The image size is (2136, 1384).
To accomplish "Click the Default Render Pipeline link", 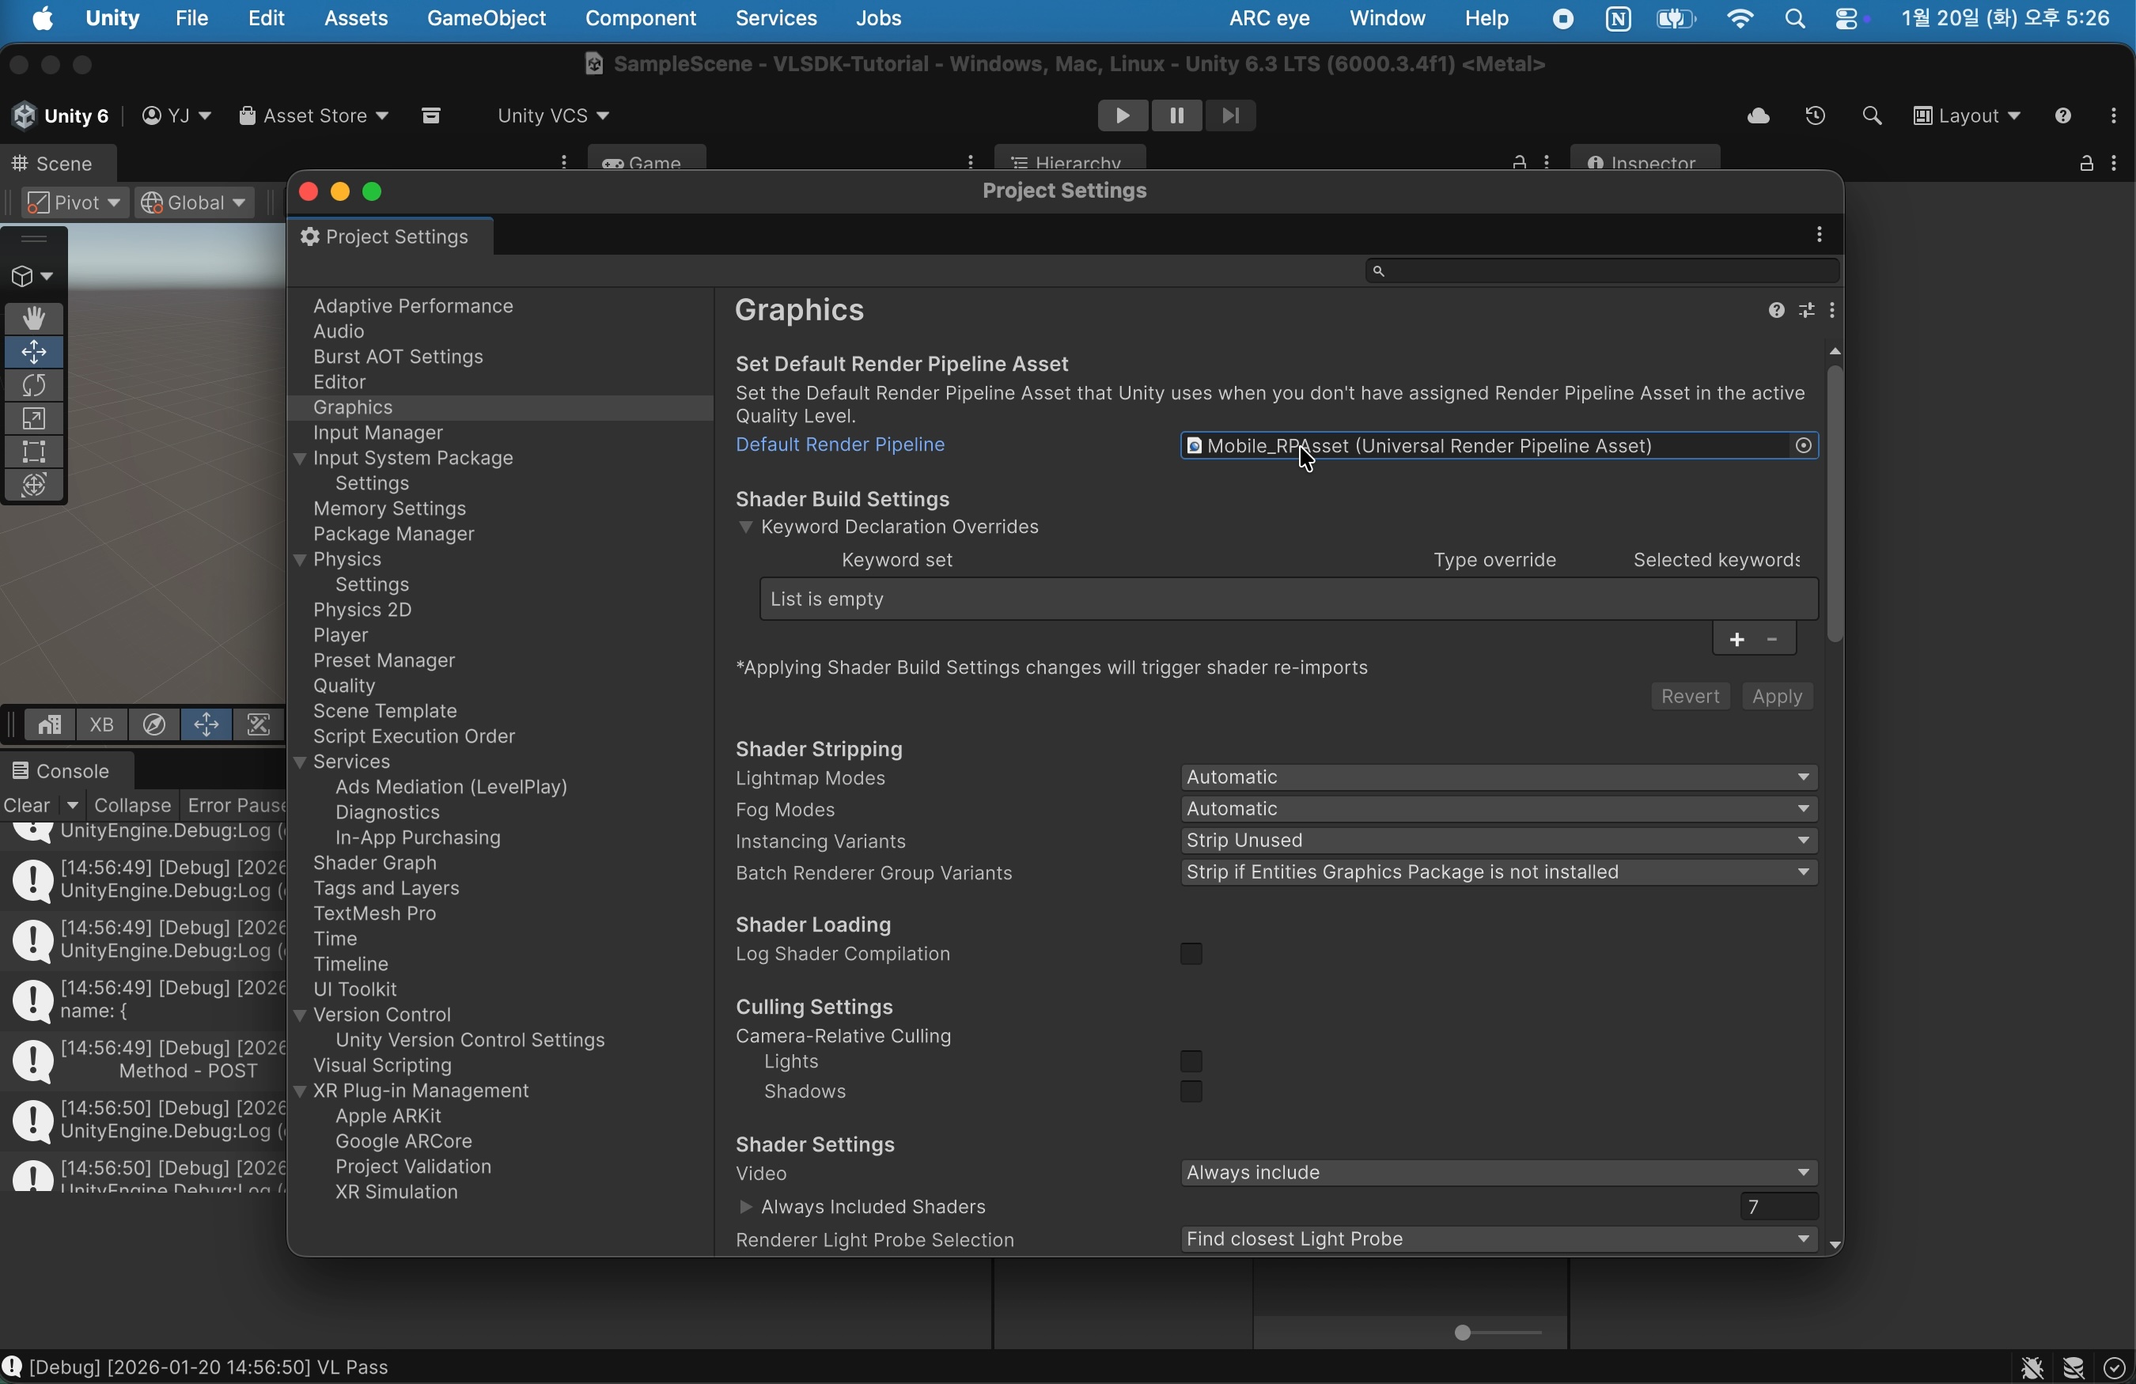I will (840, 446).
